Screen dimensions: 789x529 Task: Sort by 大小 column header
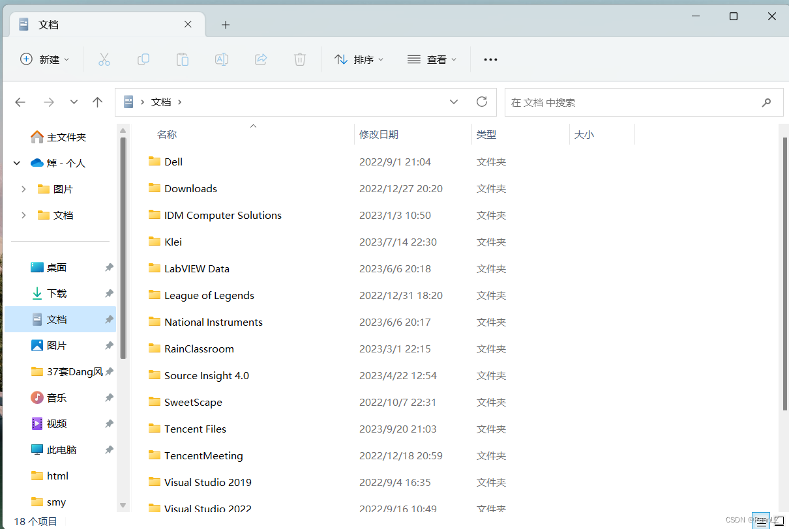coord(602,134)
